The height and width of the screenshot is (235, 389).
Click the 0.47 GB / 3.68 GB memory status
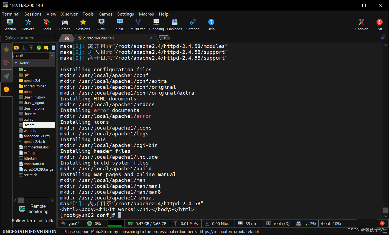[x=147, y=224]
